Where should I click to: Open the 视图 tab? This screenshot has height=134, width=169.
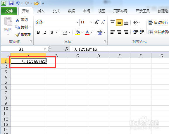point(102,11)
